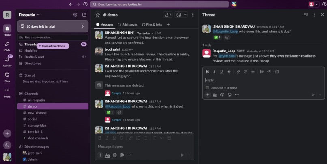Click the create new plus button in rail
This screenshot has height=164, width=327.
[7, 133]
